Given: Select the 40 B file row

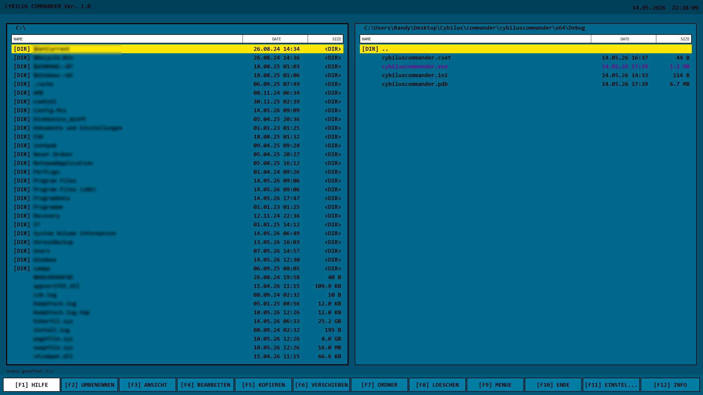Looking at the screenshot, I should pyautogui.click(x=177, y=277).
